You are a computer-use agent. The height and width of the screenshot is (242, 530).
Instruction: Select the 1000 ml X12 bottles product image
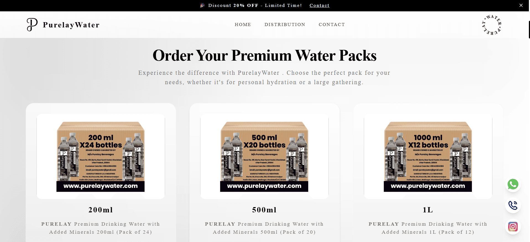coord(428,156)
